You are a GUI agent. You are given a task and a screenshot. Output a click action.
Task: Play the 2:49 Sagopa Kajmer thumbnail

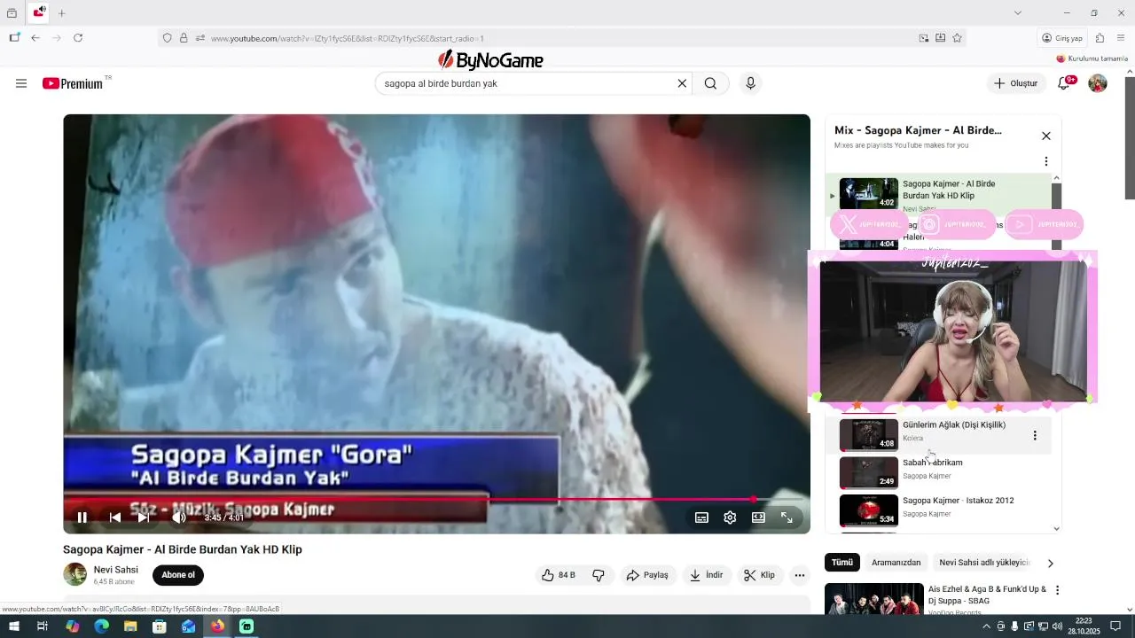(869, 472)
